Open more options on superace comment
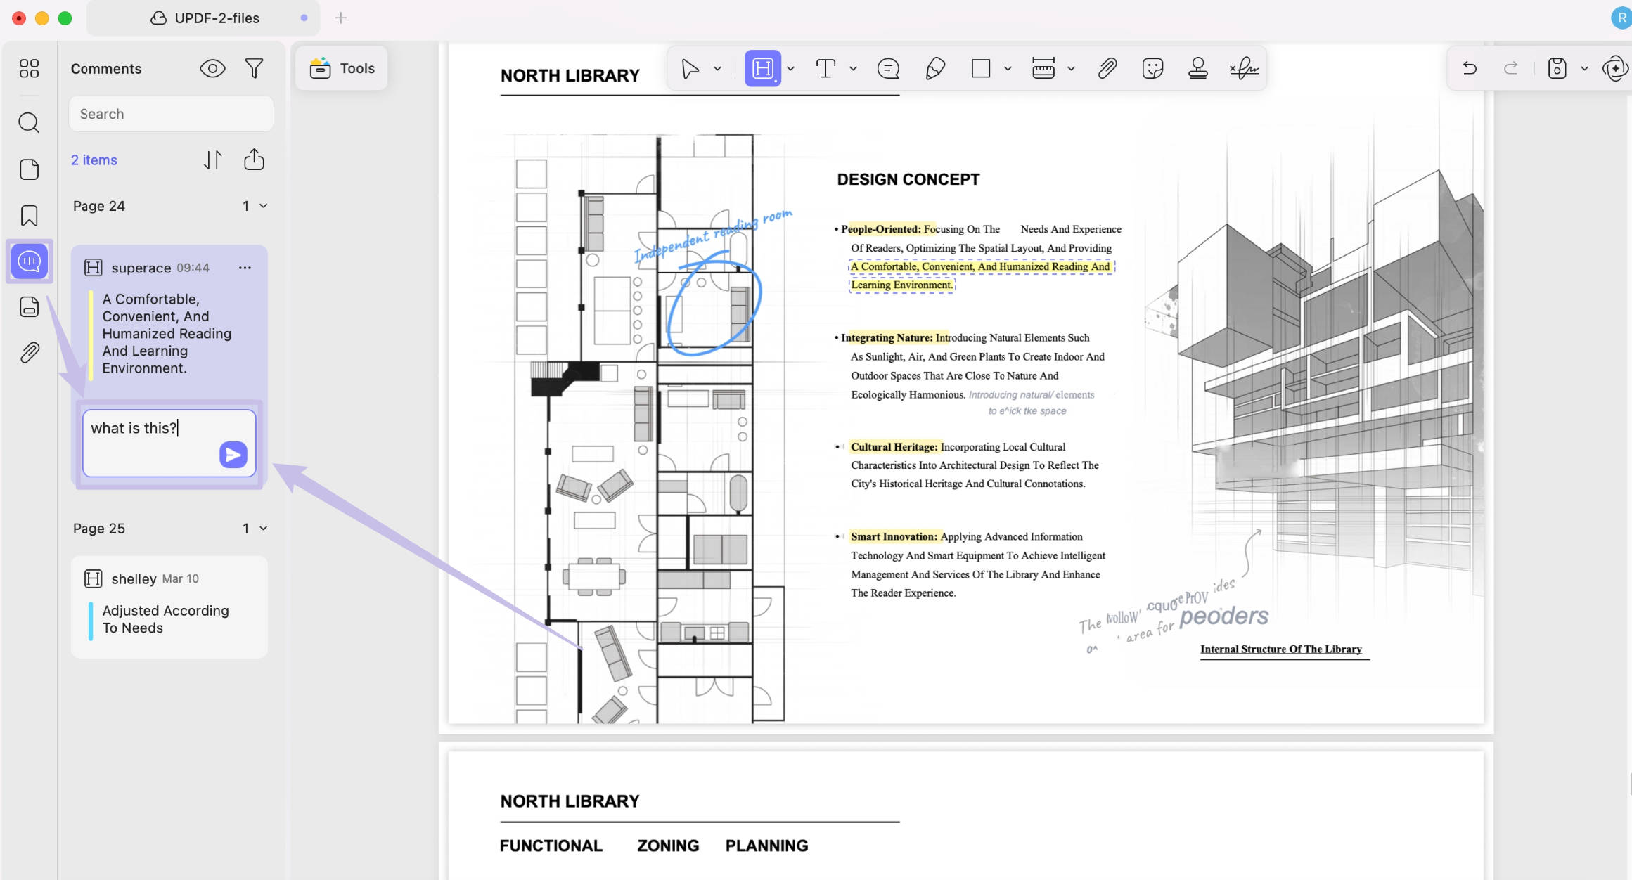This screenshot has height=880, width=1632. coord(245,268)
